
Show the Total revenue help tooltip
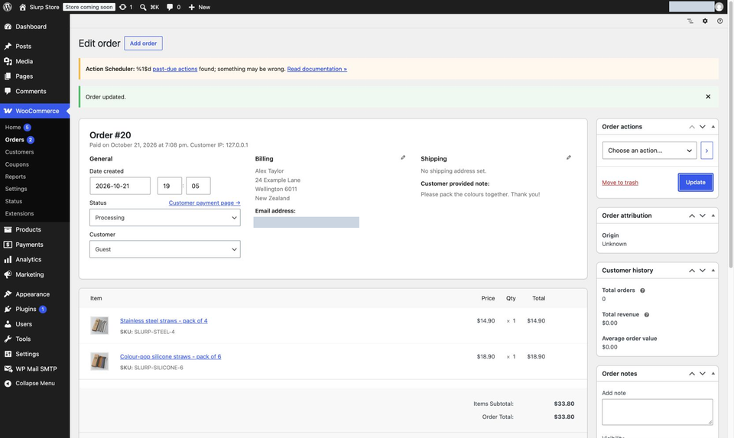(647, 315)
